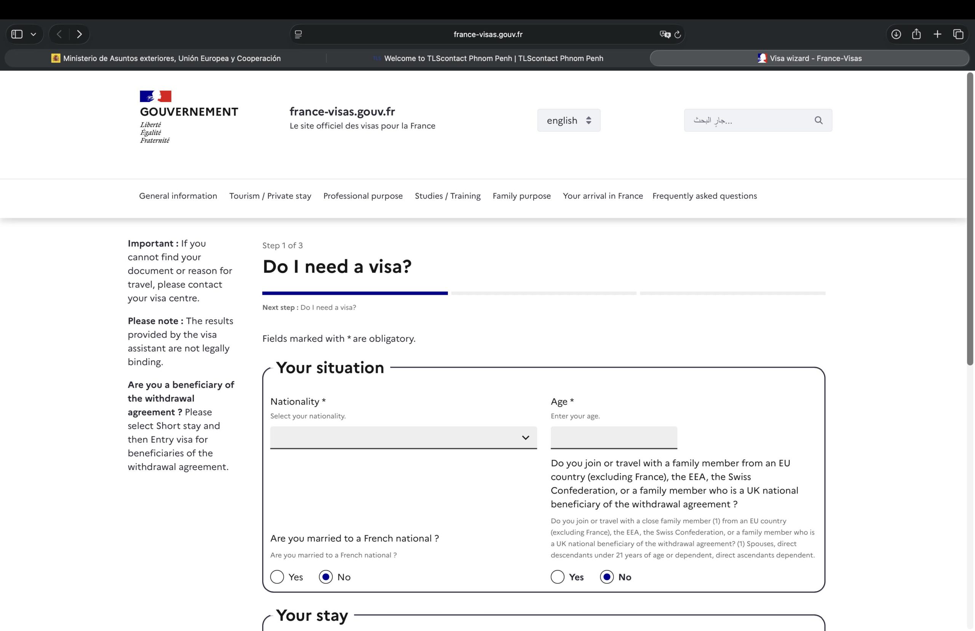Select No for married to French national

click(x=326, y=577)
